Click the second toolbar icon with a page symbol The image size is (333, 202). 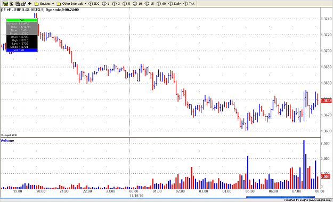pos(12,4)
